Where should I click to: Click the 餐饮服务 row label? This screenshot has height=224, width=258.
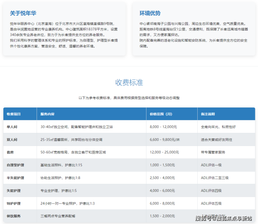(14, 216)
